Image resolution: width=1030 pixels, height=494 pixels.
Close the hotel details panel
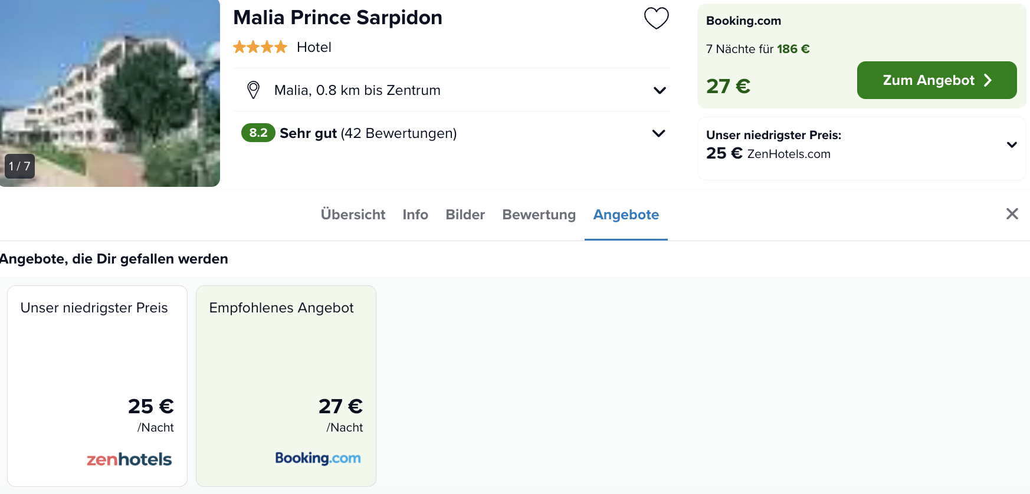[x=1012, y=214]
